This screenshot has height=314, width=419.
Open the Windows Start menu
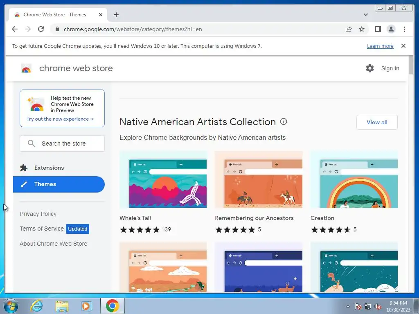point(11,306)
